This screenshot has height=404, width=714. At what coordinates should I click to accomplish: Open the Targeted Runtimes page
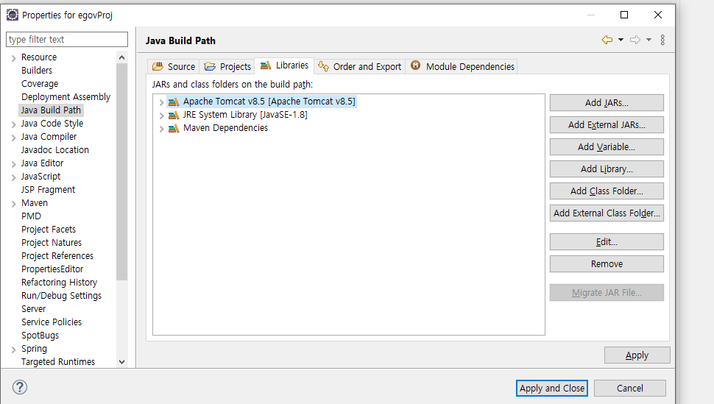[58, 361]
